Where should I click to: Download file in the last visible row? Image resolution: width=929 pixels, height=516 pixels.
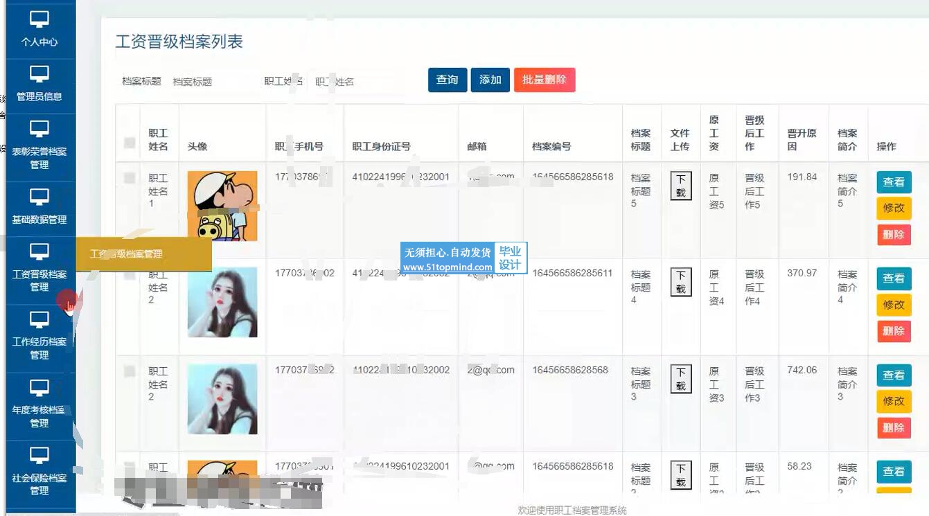681,475
